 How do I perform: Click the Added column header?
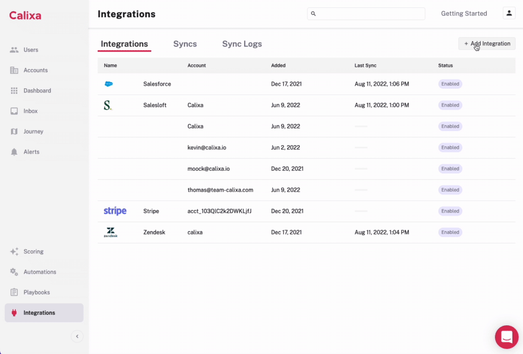[278, 66]
